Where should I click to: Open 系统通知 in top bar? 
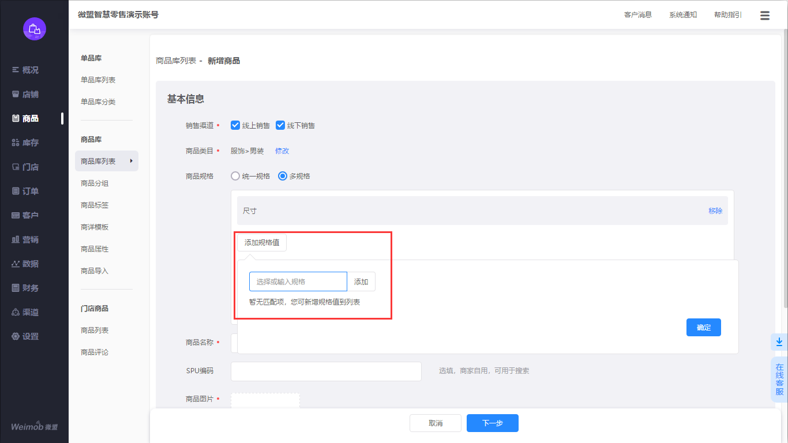683,15
